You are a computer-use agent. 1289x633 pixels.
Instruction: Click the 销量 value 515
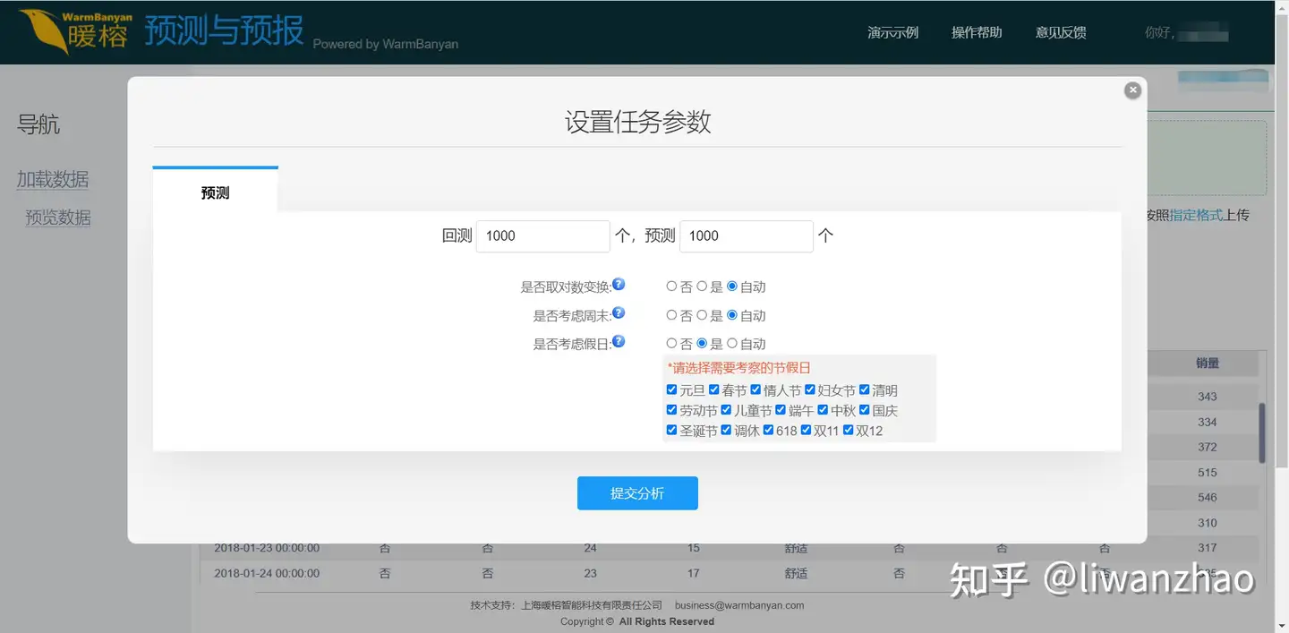tap(1208, 472)
